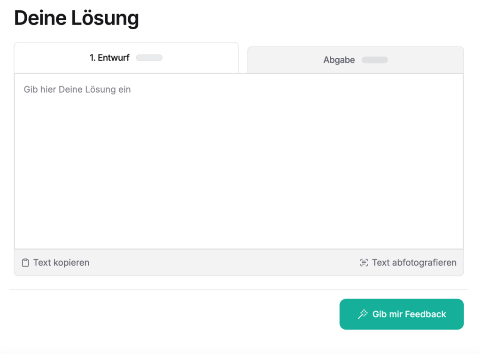The image size is (481, 354).
Task: Click the Gib mir Feedback button
Action: coord(402,314)
